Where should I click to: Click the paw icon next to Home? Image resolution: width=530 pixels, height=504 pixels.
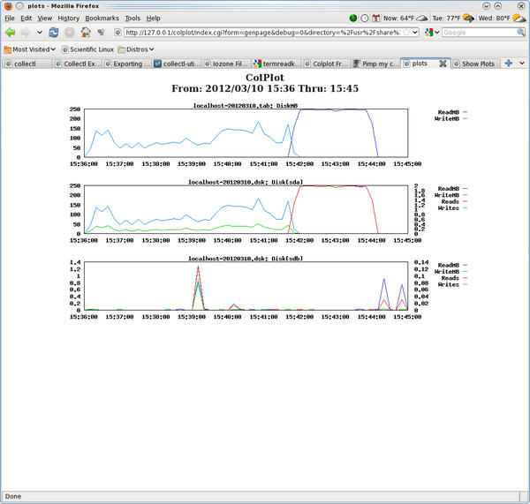[101, 33]
